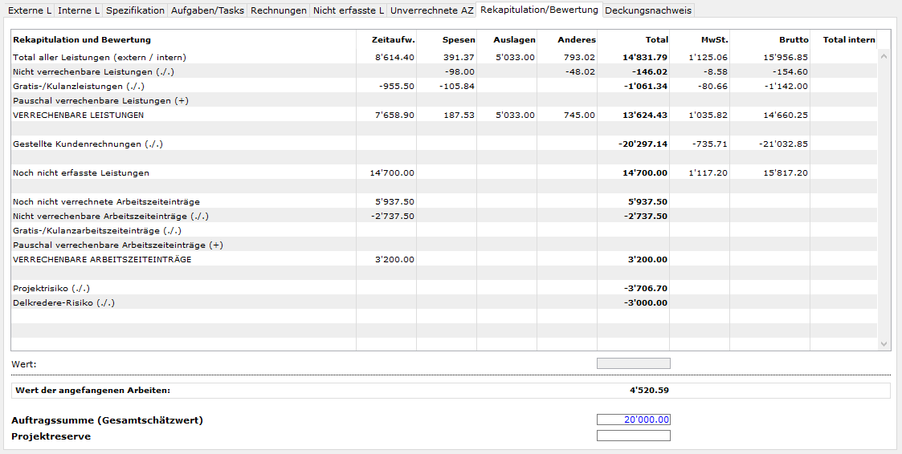Open the Nicht erfasste L tab
The width and height of the screenshot is (902, 454).
point(348,10)
